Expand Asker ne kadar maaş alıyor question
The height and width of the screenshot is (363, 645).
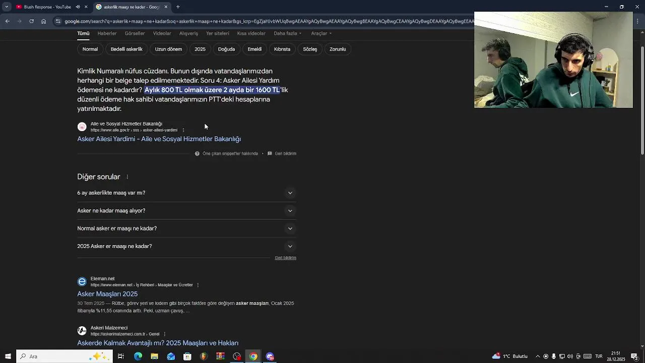click(x=186, y=211)
